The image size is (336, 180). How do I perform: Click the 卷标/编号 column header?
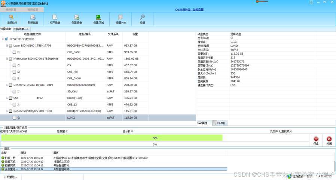[85, 34]
